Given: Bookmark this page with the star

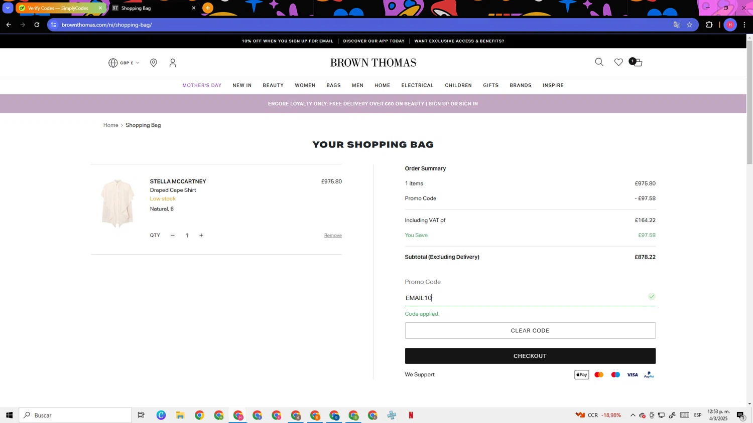Looking at the screenshot, I should [690, 25].
